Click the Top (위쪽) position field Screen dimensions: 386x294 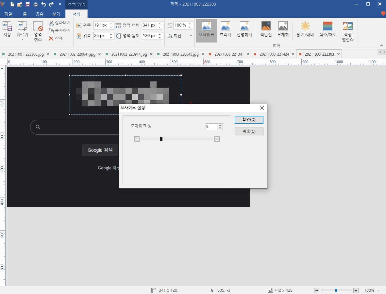pos(101,36)
